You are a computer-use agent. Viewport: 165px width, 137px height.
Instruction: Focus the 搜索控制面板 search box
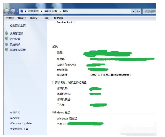(149, 11)
